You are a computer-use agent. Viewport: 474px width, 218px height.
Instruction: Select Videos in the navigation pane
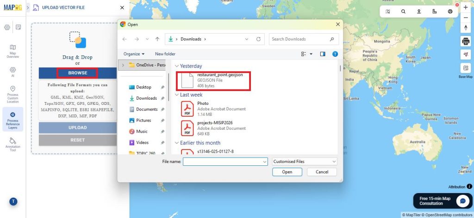143,142
